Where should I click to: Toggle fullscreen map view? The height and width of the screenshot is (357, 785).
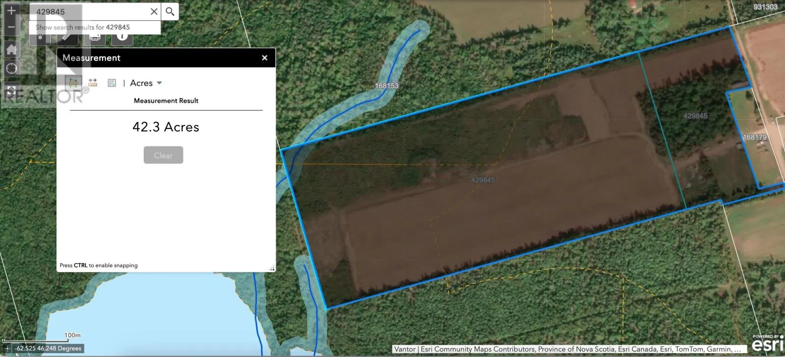click(x=11, y=90)
